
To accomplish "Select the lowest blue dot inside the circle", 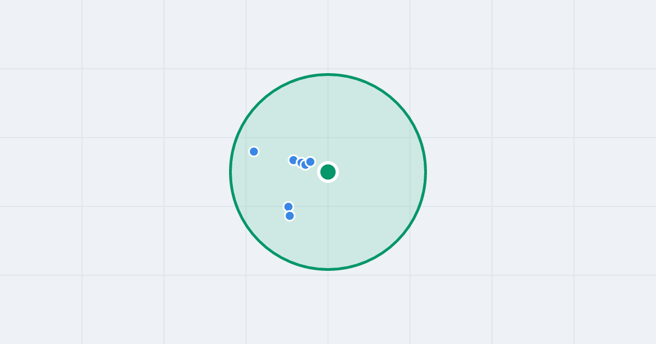I will pyautogui.click(x=290, y=216).
